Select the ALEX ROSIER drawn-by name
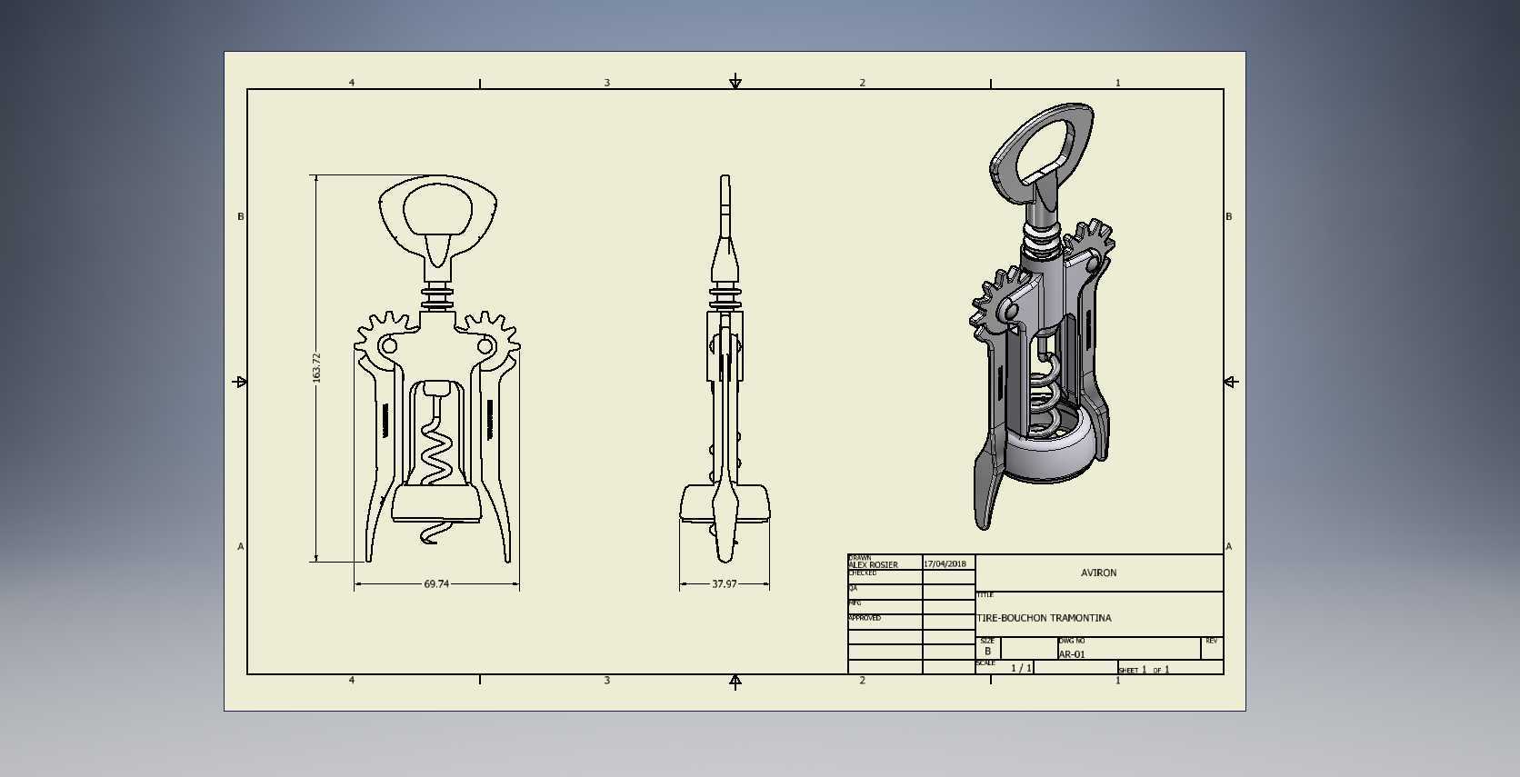Viewport: 1520px width, 777px height. point(873,564)
